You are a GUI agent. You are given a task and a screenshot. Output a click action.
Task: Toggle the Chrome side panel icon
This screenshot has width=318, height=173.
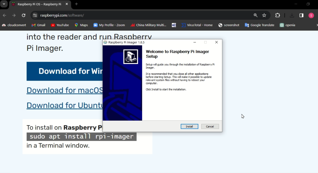301,15
